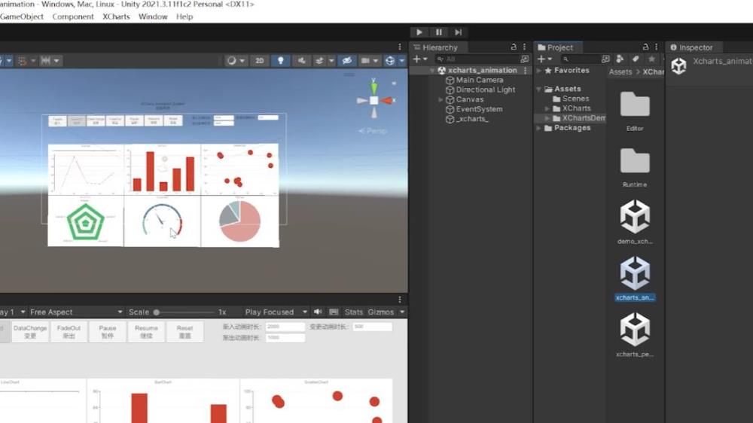This screenshot has height=423, width=753.
Task: Open the Component menu
Action: [x=73, y=17]
